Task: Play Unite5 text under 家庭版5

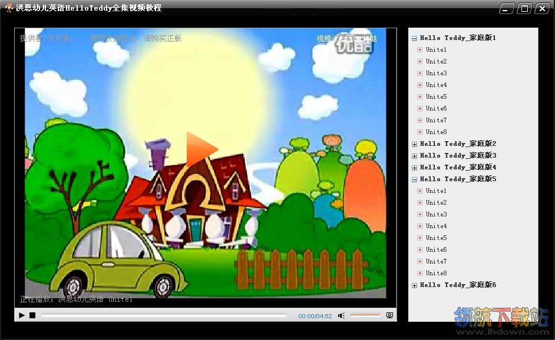Action: click(x=436, y=238)
